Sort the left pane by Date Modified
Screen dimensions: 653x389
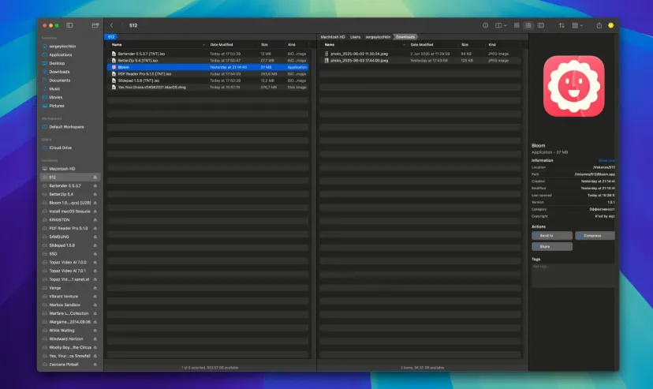pos(221,44)
